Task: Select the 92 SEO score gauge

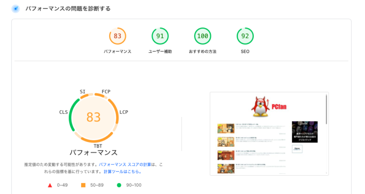Action: [x=245, y=36]
